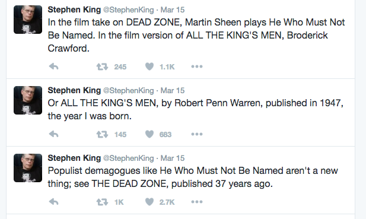Reply to the DEAD ZONE film tweet

(x=54, y=67)
